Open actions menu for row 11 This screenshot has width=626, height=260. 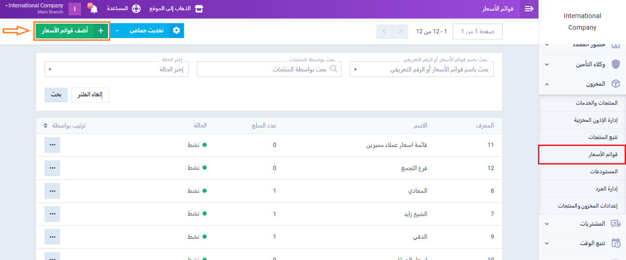pyautogui.click(x=52, y=145)
